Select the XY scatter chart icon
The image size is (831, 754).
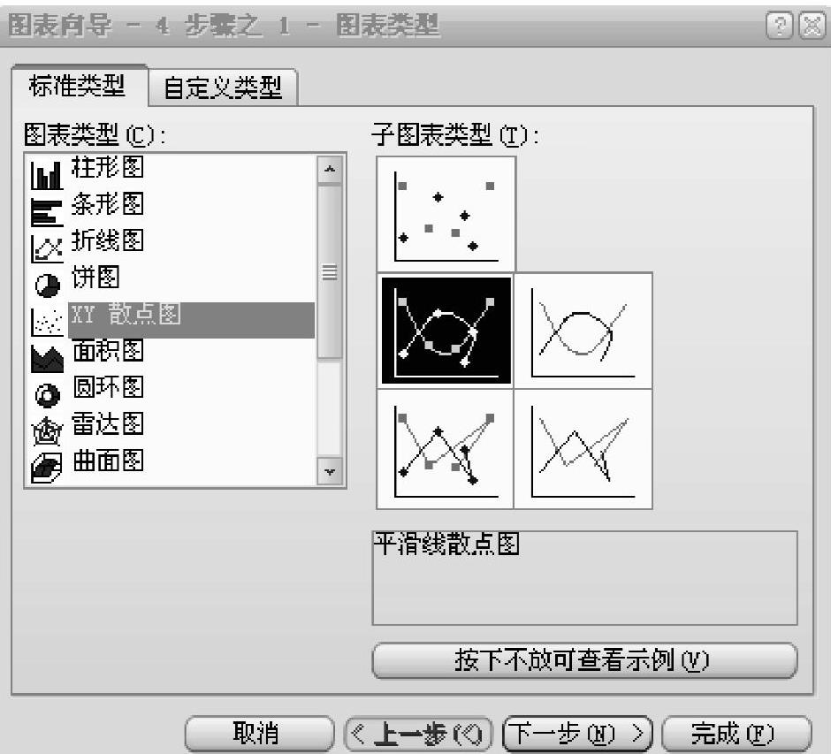pos(47,321)
